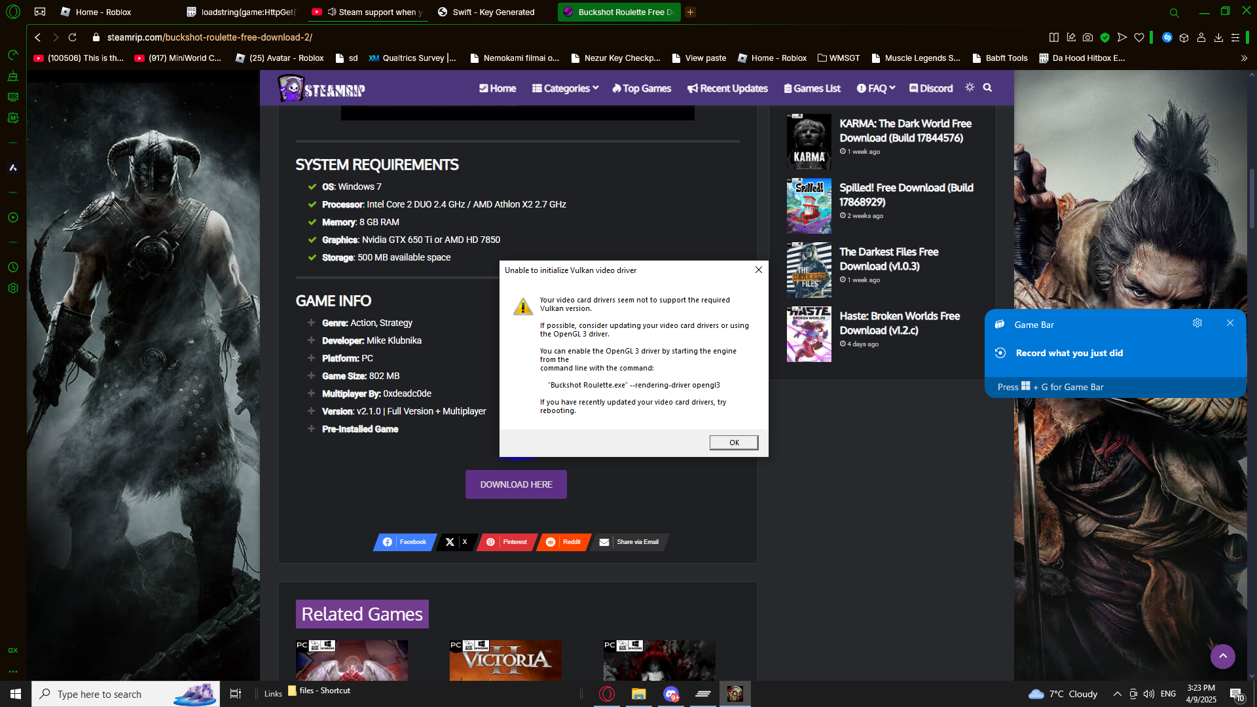
Task: Open GX Cleaner broom icon in sidebar
Action: (12, 76)
